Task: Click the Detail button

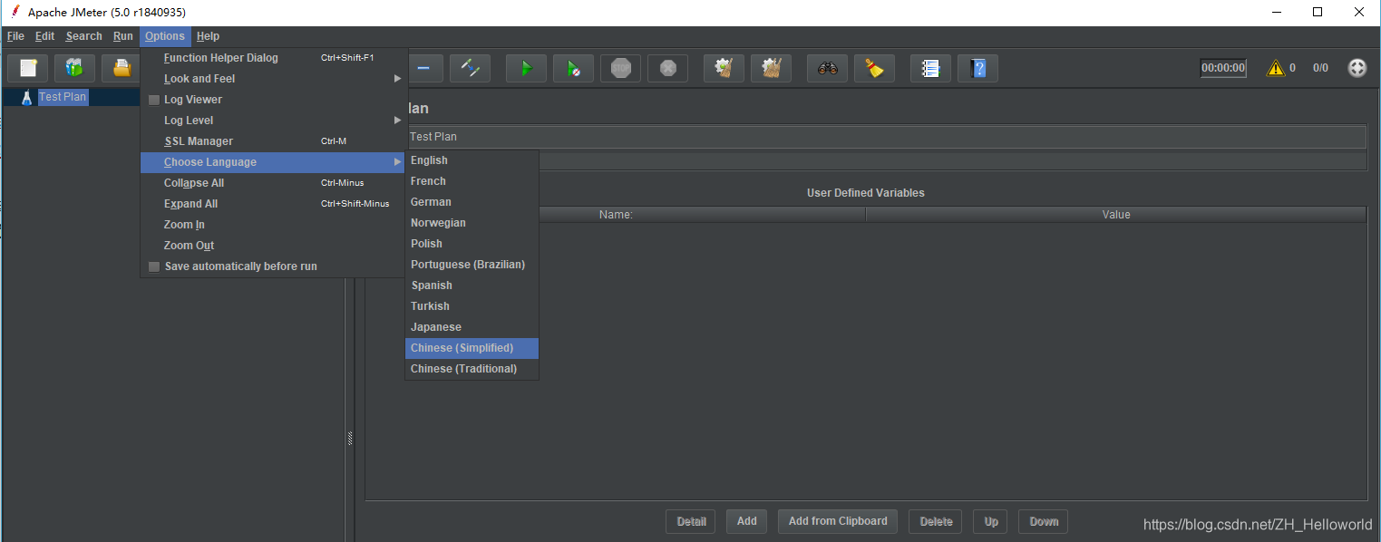Action: (691, 521)
